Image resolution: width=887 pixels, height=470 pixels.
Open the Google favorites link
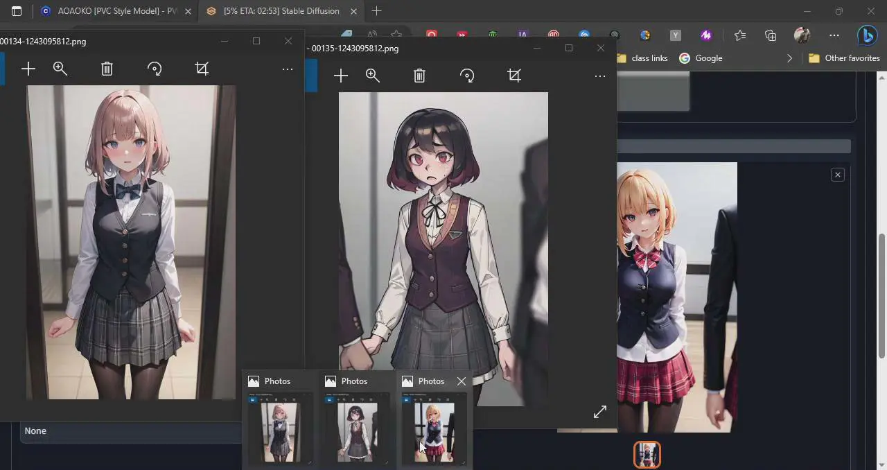tap(701, 58)
